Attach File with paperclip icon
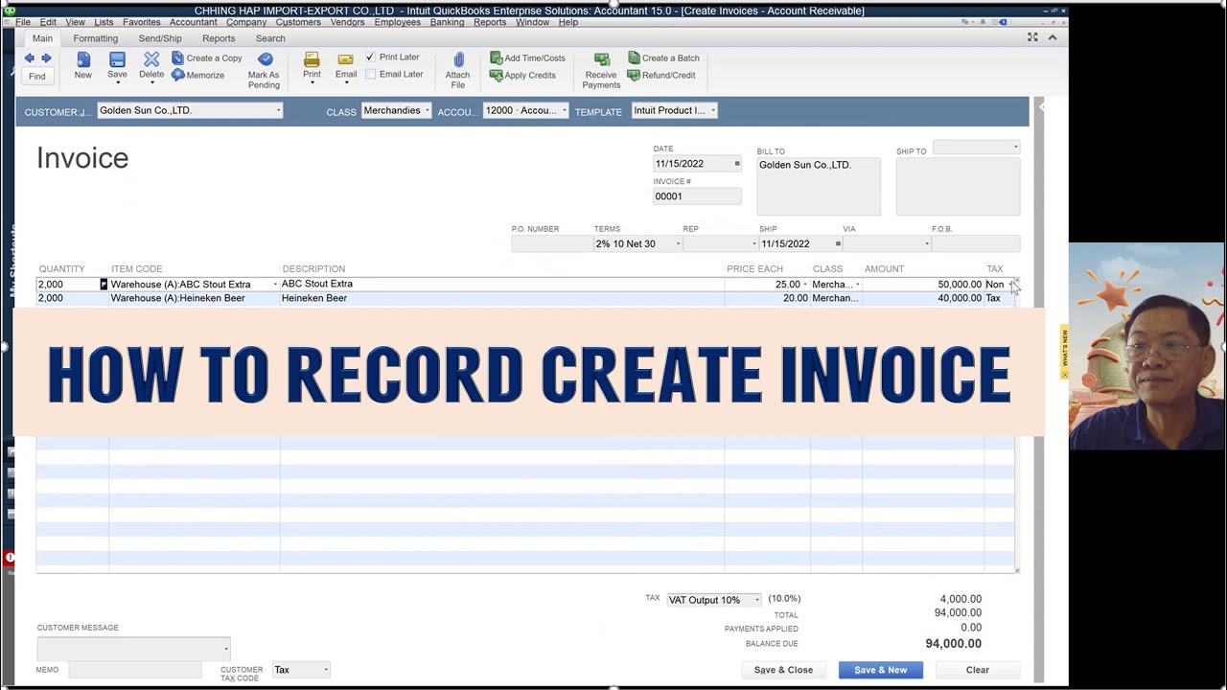 coord(458,71)
